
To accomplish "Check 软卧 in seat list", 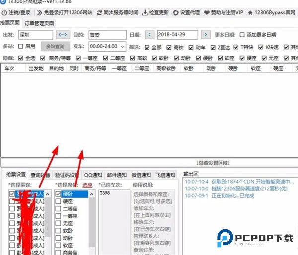I will (x=58, y=231).
